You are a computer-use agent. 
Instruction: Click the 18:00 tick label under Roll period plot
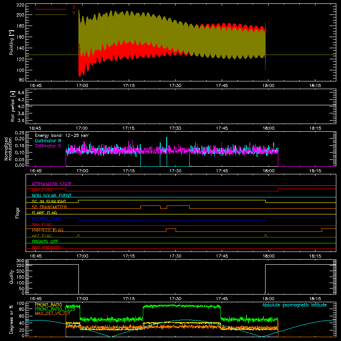coord(269,128)
